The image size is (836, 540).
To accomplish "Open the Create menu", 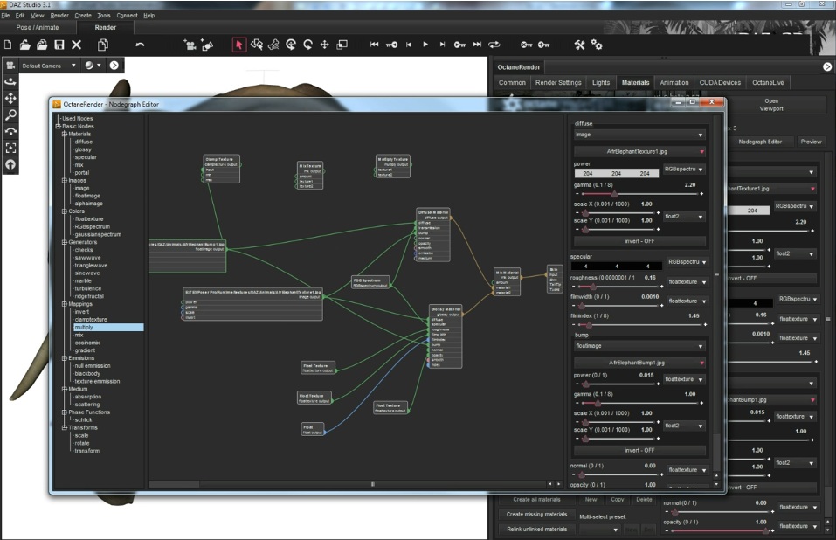I will pos(83,16).
